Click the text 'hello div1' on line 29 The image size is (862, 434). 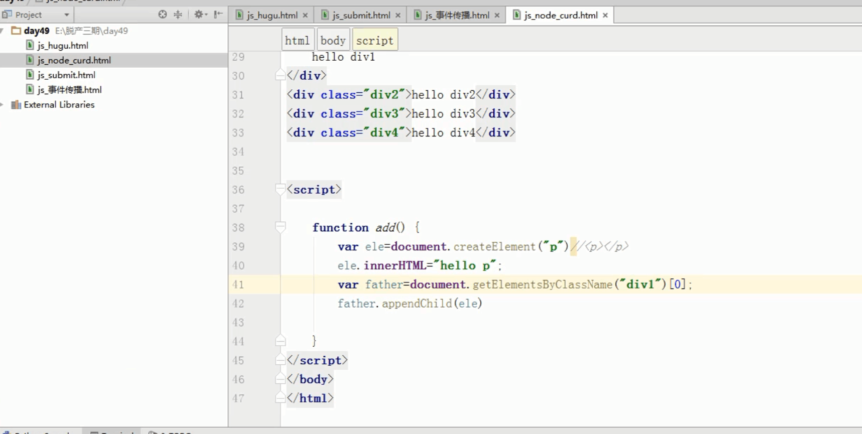coord(344,57)
